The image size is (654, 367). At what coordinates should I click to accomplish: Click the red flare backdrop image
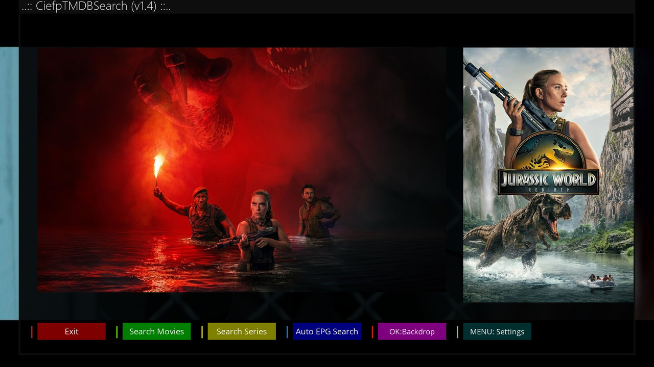click(x=242, y=170)
